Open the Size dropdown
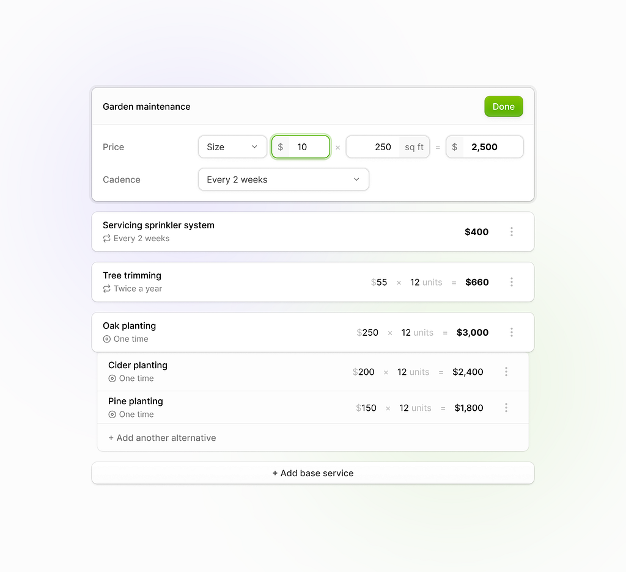626x572 pixels. pyautogui.click(x=232, y=147)
